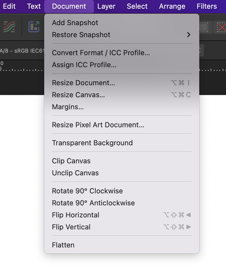Open the Layer menu
Screen dimensions: 226x266
coord(106,6)
